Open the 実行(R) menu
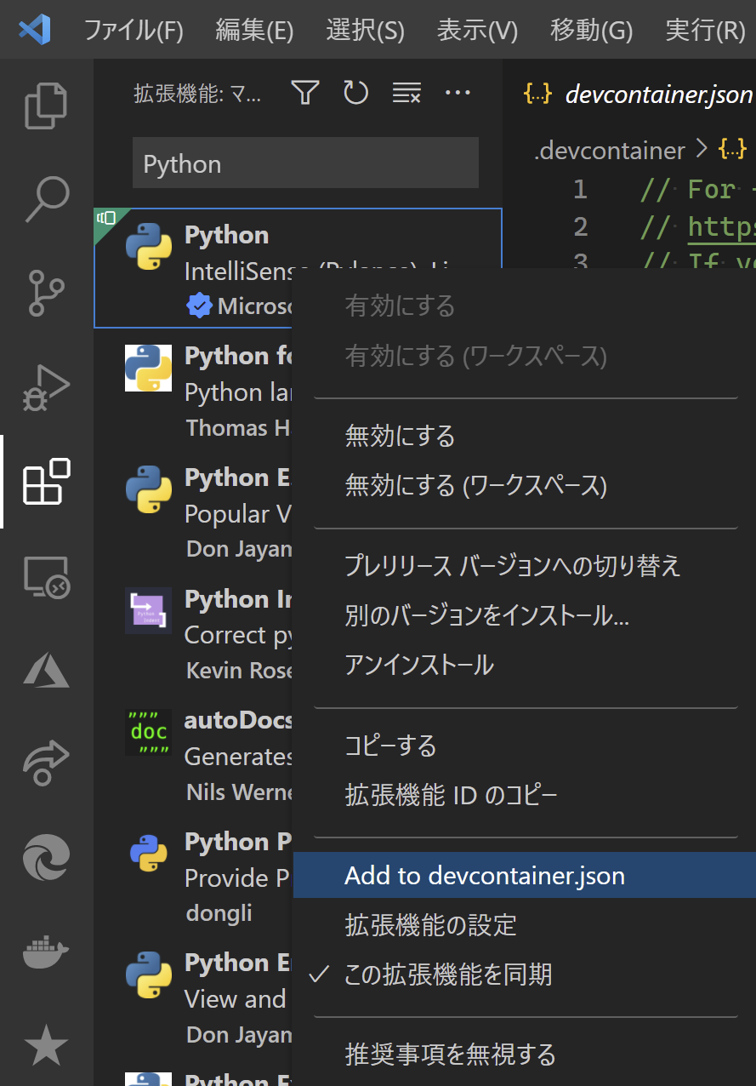This screenshot has height=1086, width=756. [x=704, y=30]
